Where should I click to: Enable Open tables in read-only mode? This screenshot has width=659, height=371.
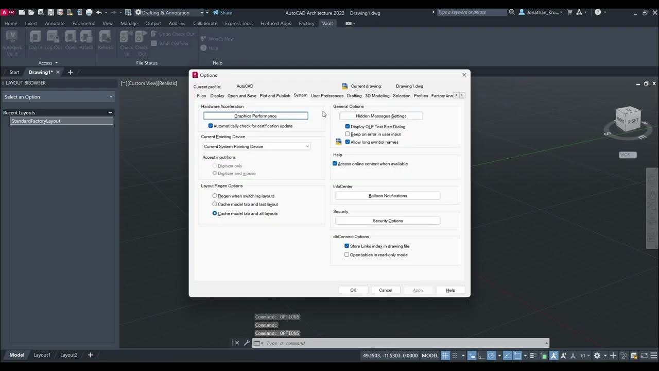tap(346, 255)
